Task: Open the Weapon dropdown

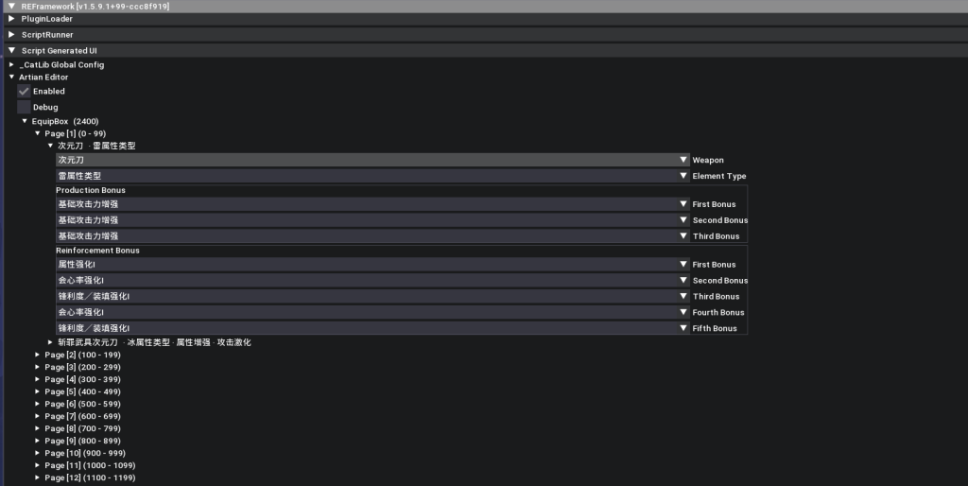Action: [683, 161]
